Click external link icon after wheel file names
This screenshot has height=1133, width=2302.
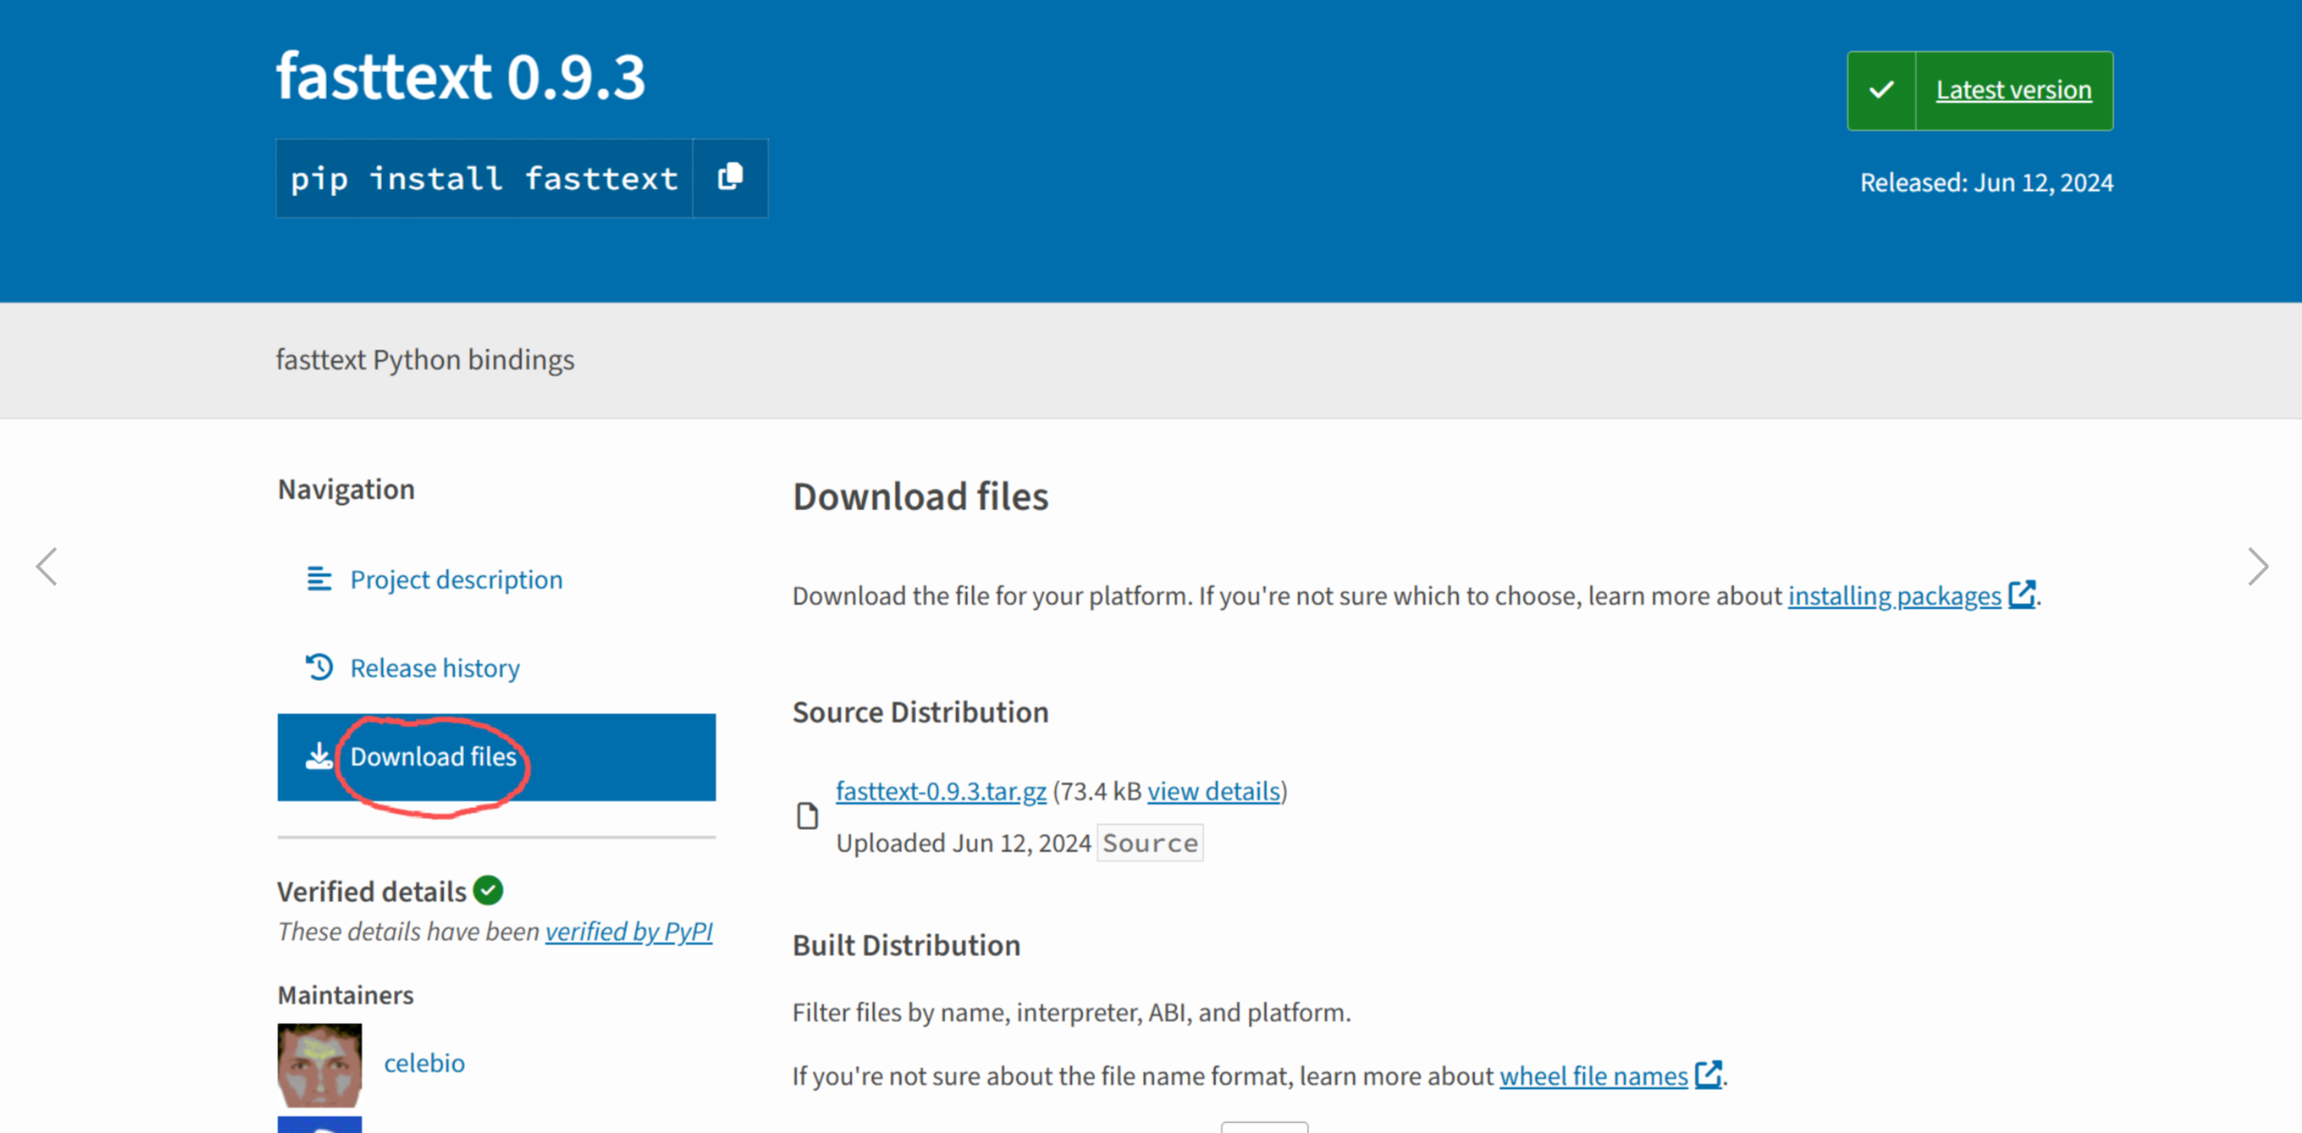point(1707,1074)
